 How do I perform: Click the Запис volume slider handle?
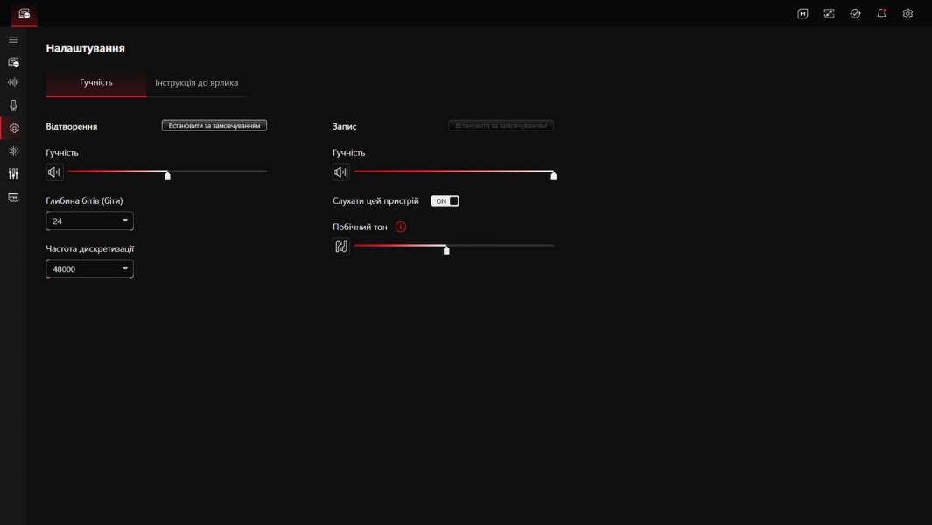click(553, 175)
